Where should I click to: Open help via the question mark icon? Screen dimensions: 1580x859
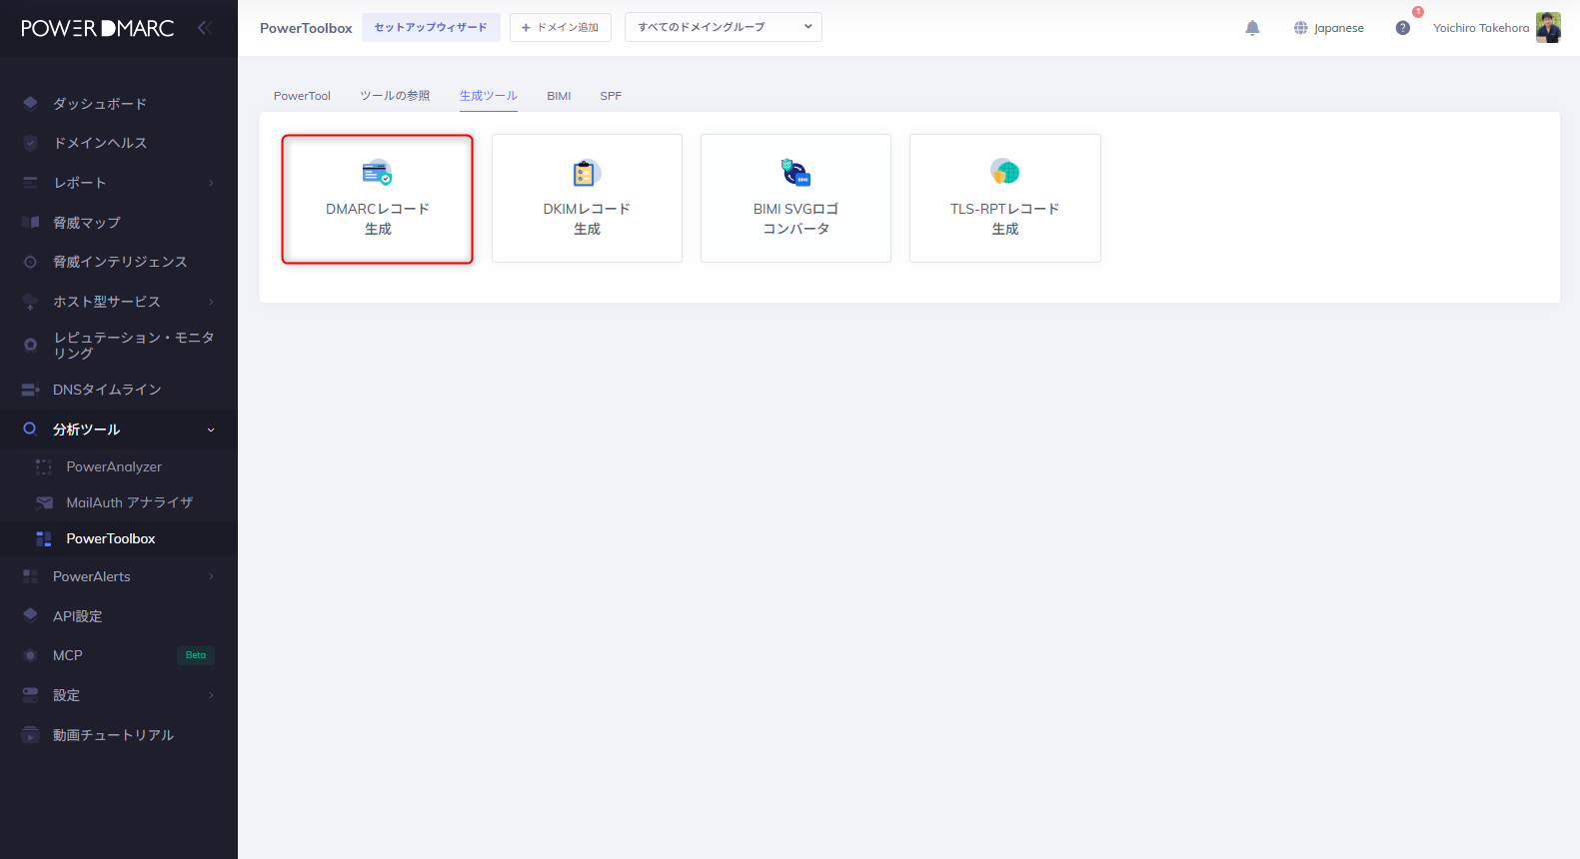(x=1403, y=28)
